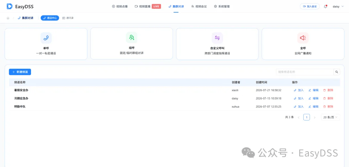
Task: Click the 全呼 megaphone icon
Action: [303, 38]
